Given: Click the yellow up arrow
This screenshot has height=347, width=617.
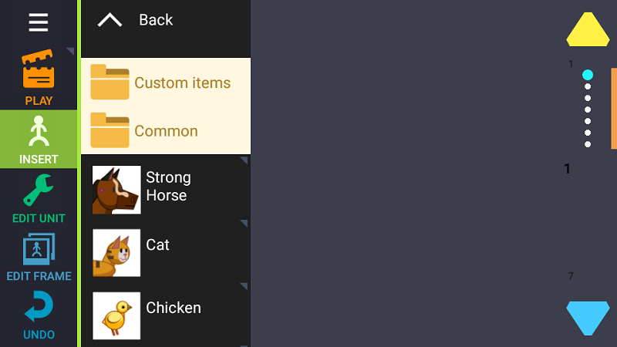Looking at the screenshot, I should [x=588, y=29].
